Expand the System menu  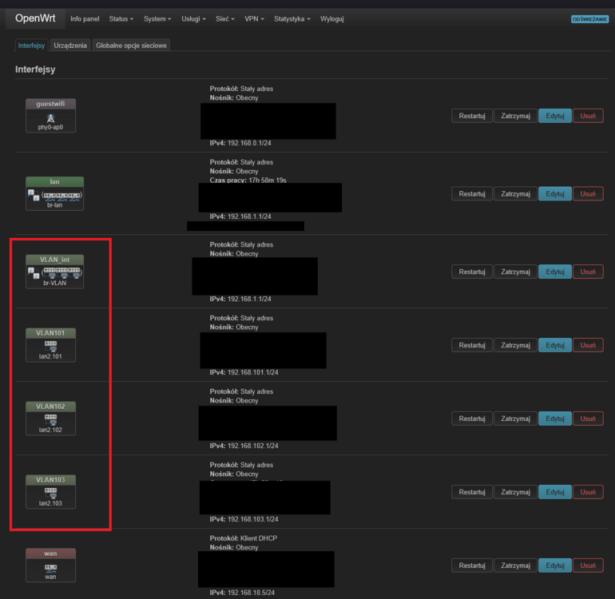[x=157, y=19]
